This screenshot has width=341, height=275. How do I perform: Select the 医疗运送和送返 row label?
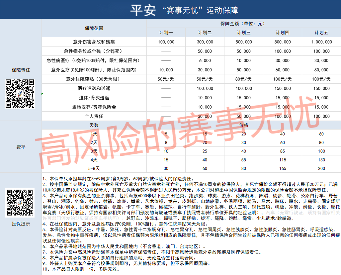click(x=94, y=88)
